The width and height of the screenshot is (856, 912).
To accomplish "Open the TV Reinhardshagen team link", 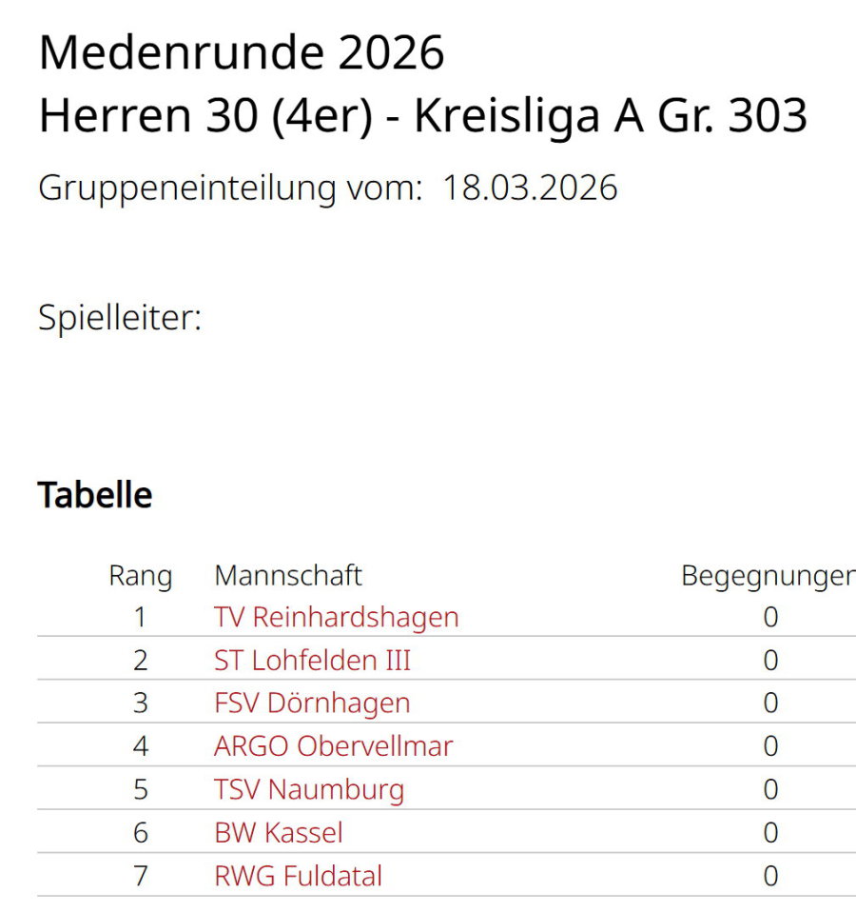I will click(337, 617).
